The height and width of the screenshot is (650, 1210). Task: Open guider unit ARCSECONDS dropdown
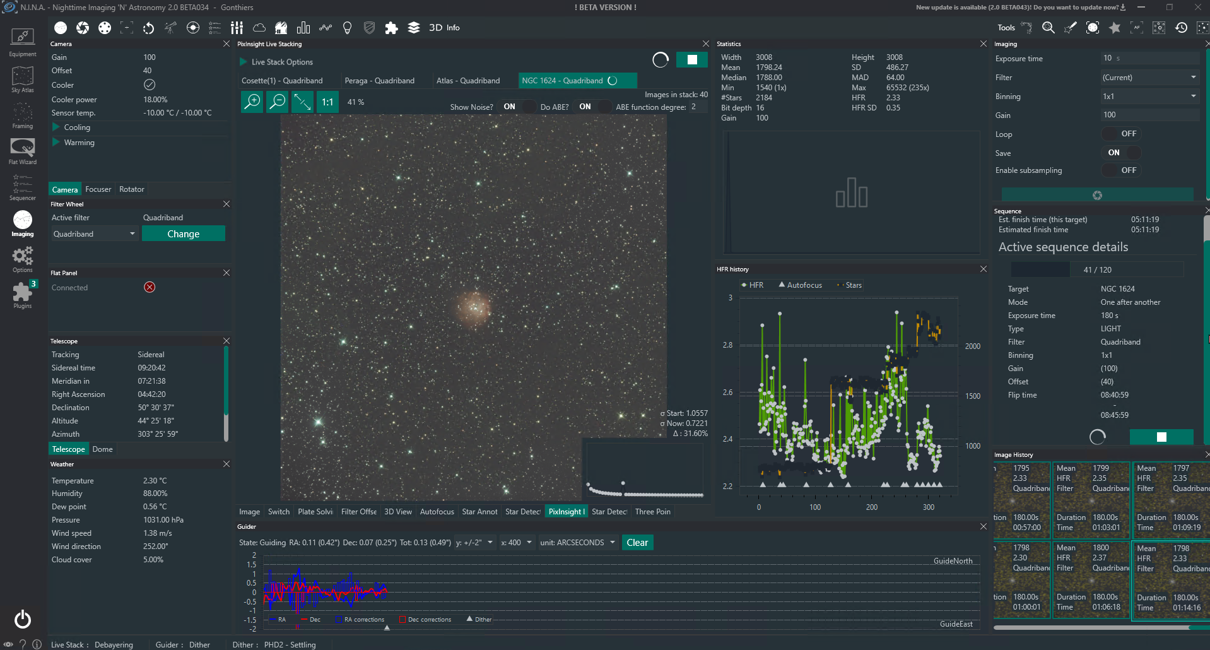[578, 543]
